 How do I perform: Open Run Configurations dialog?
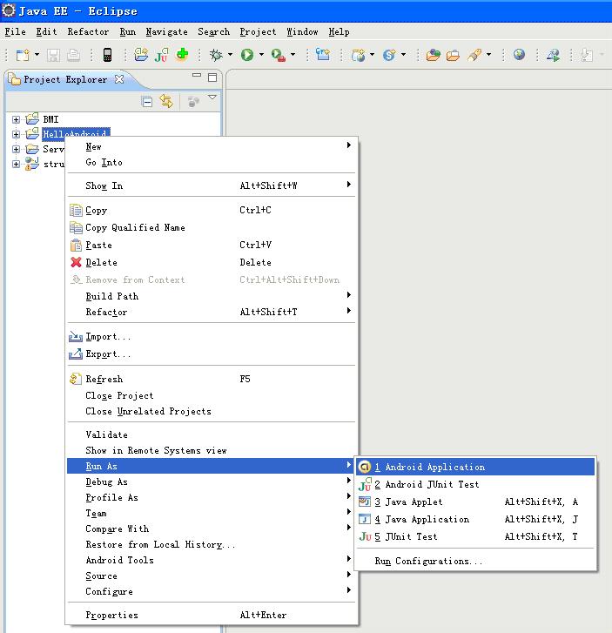[x=428, y=562]
